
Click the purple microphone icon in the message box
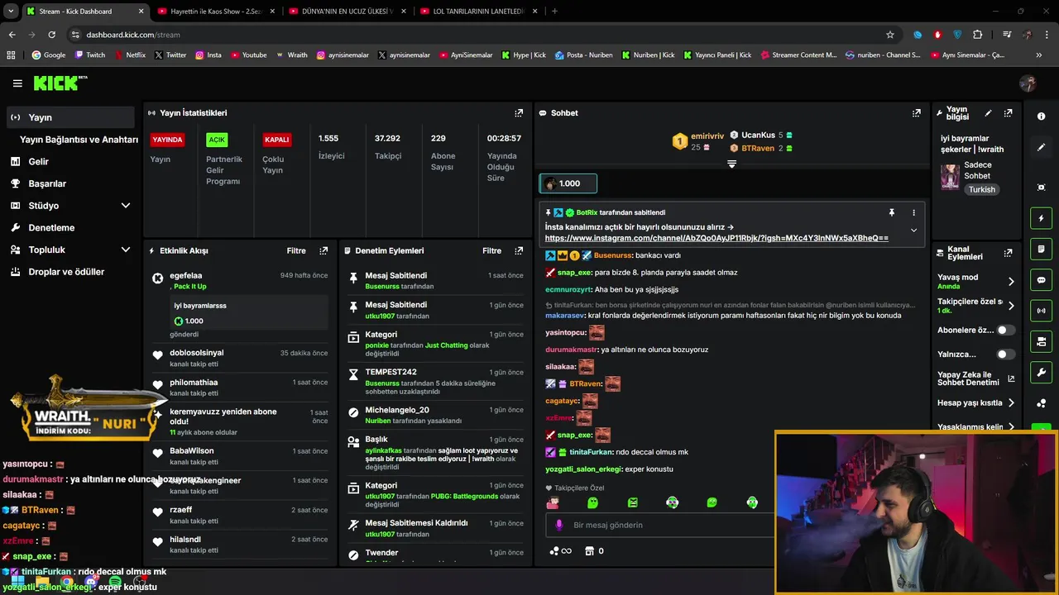click(x=559, y=525)
